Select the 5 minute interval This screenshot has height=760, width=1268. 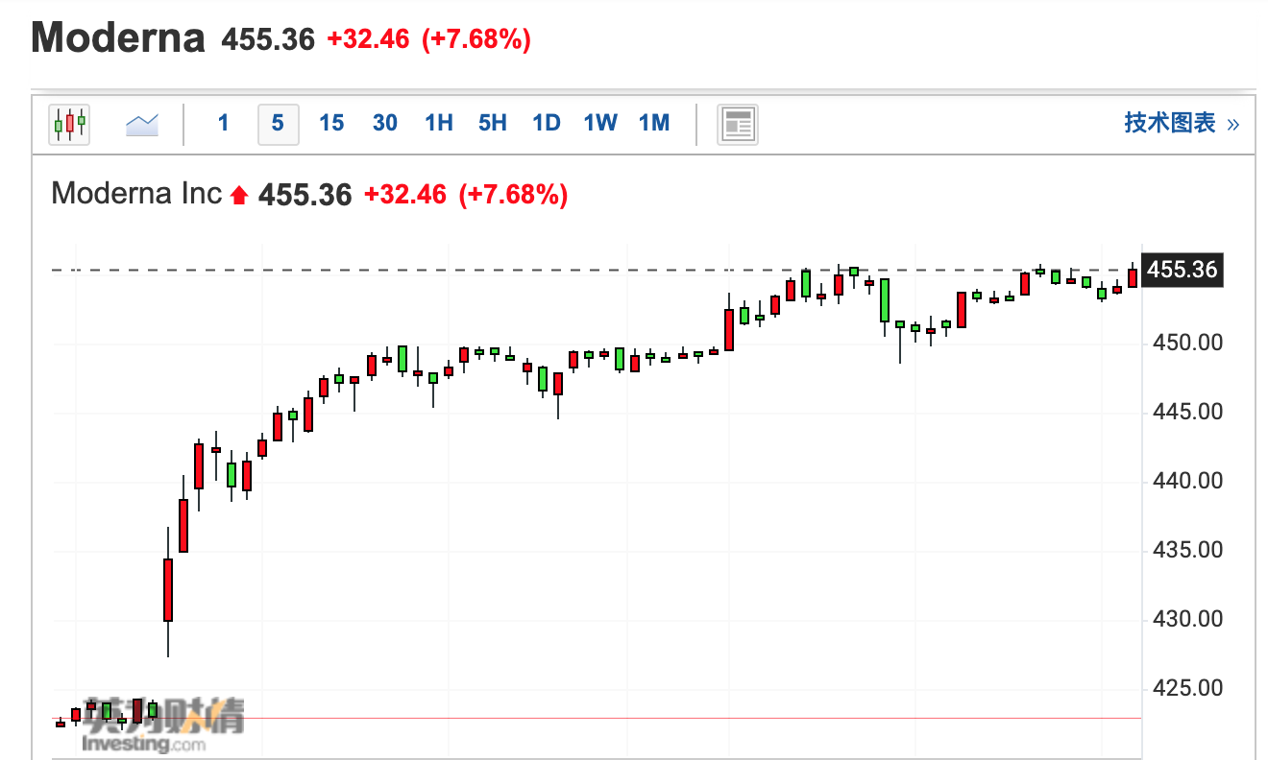[x=278, y=123]
